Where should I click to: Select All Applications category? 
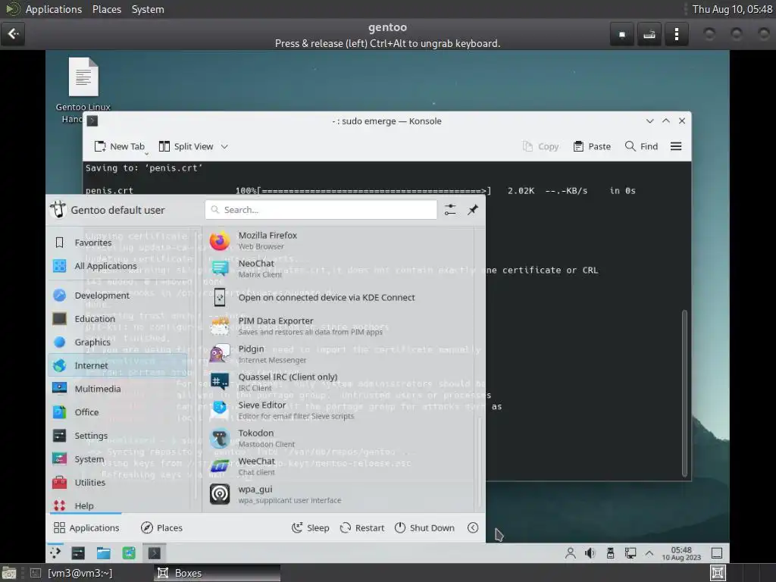[118, 266]
